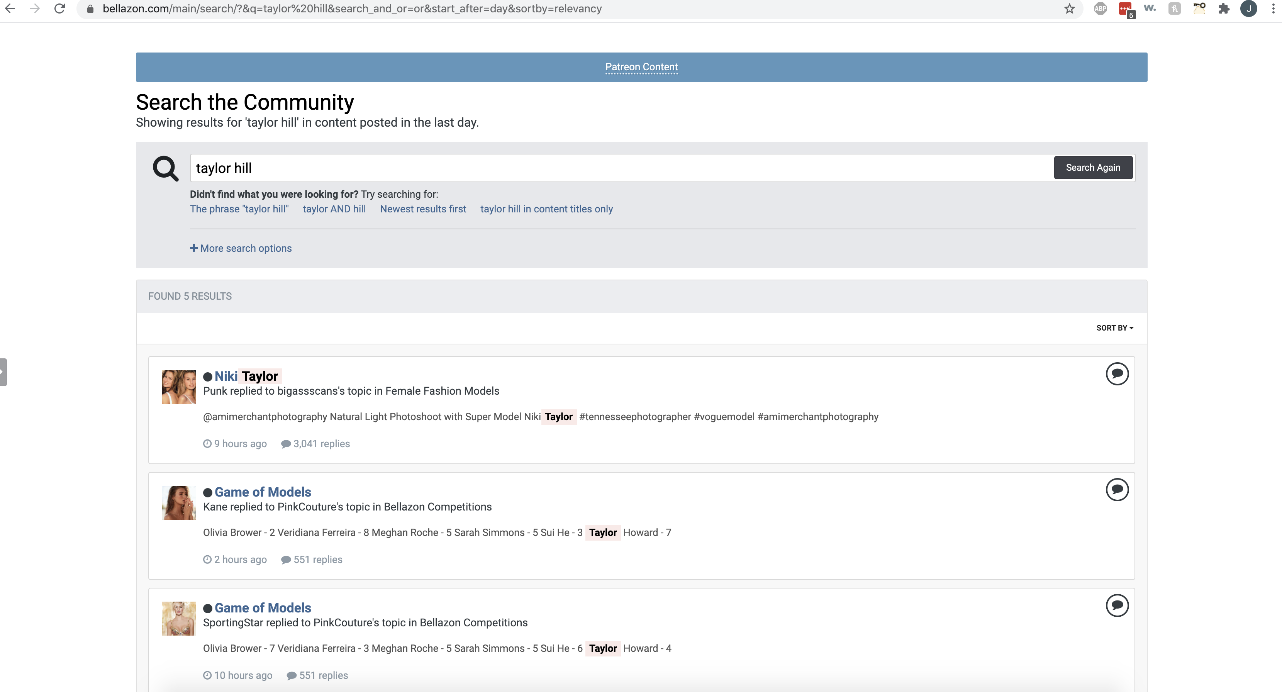Click the speech bubble icon on Niki Taylor result
Screen dimensions: 1282x692
(1117, 373)
